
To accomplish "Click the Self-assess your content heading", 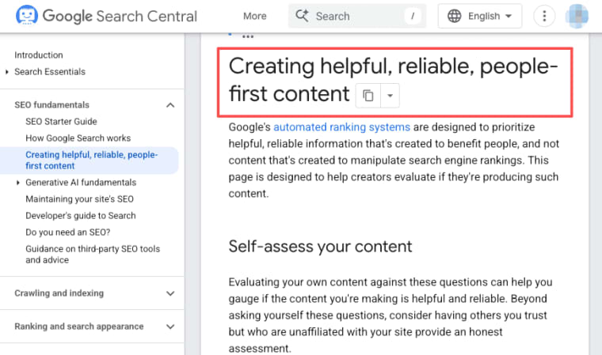I will (x=320, y=247).
